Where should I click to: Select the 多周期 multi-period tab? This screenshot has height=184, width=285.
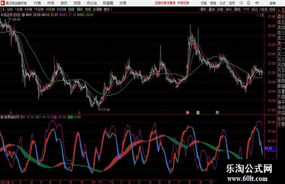pyautogui.click(x=97, y=9)
